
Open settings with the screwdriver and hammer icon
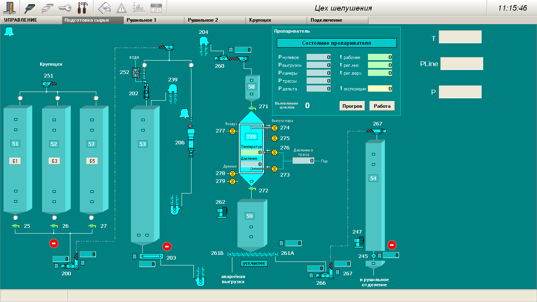(82, 8)
